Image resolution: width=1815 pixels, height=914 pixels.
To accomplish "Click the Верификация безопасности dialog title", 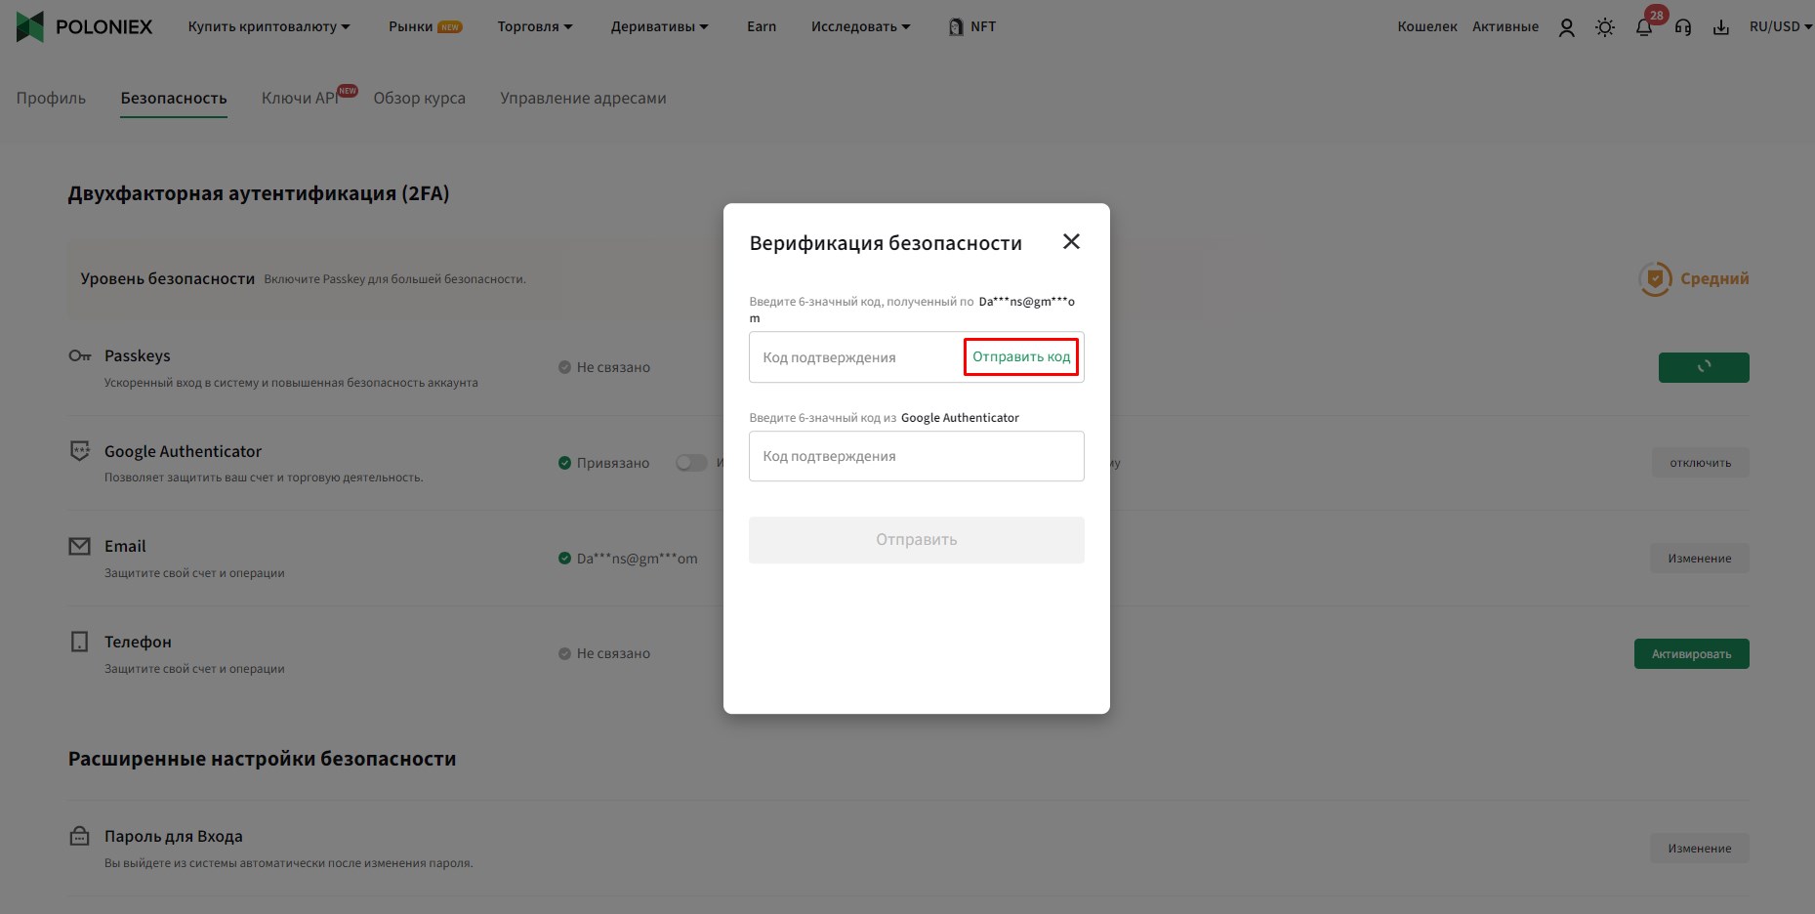I will (886, 243).
